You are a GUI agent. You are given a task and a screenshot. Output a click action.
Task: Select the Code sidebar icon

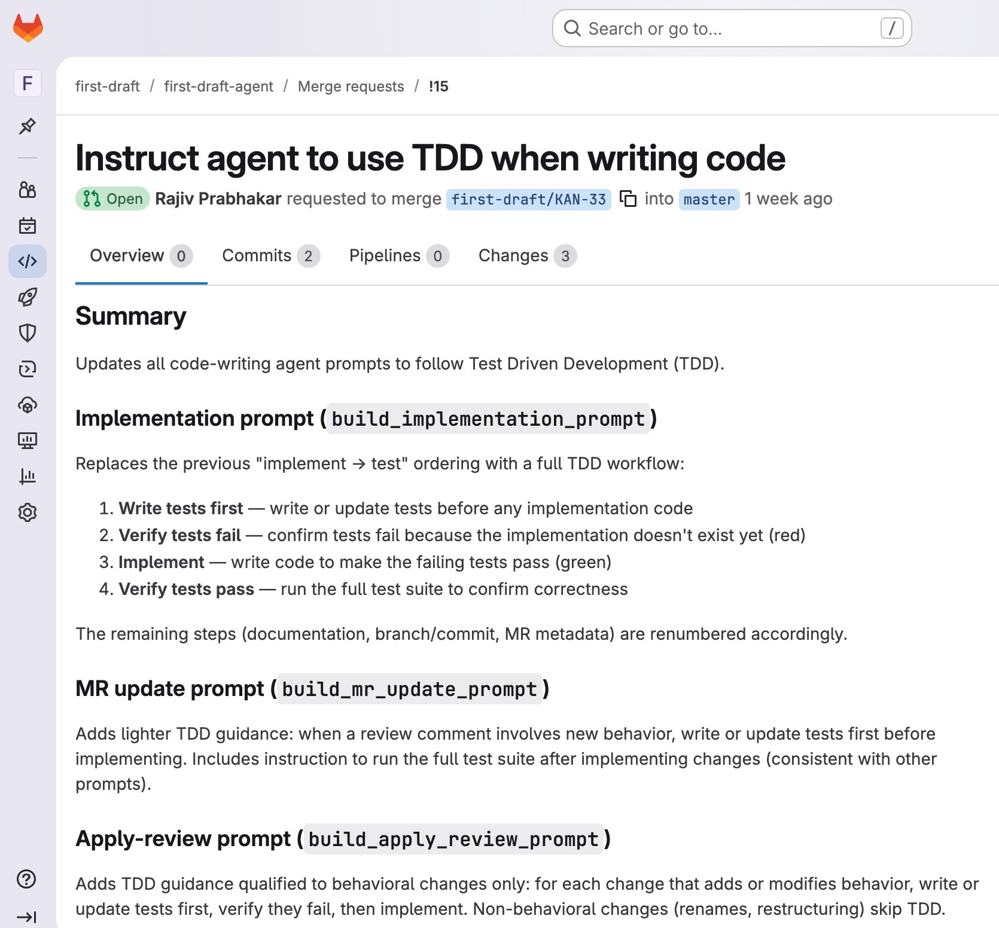[28, 261]
